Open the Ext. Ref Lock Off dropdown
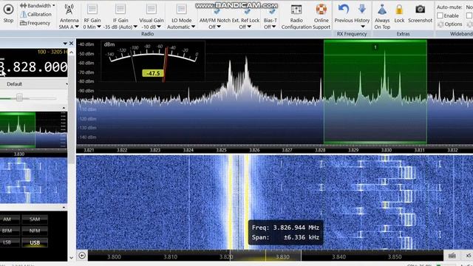This screenshot has height=266, width=473. (245, 27)
